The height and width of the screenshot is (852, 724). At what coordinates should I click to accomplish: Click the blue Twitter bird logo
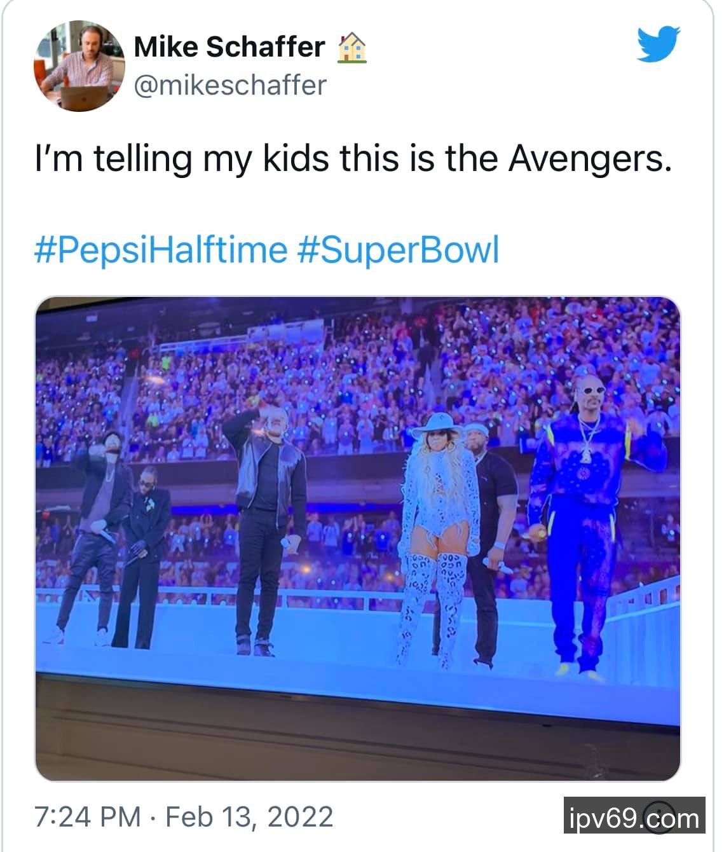[659, 43]
